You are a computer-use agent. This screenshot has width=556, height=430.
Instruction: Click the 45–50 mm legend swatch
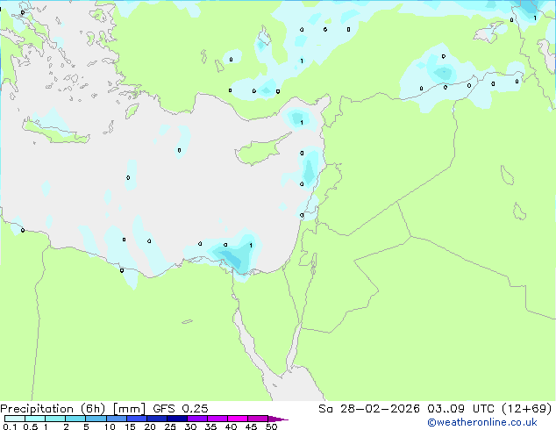(x=258, y=419)
